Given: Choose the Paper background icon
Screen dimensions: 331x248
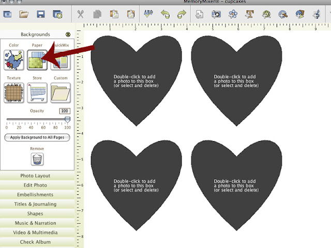Looking at the screenshot, I should tap(37, 60).
